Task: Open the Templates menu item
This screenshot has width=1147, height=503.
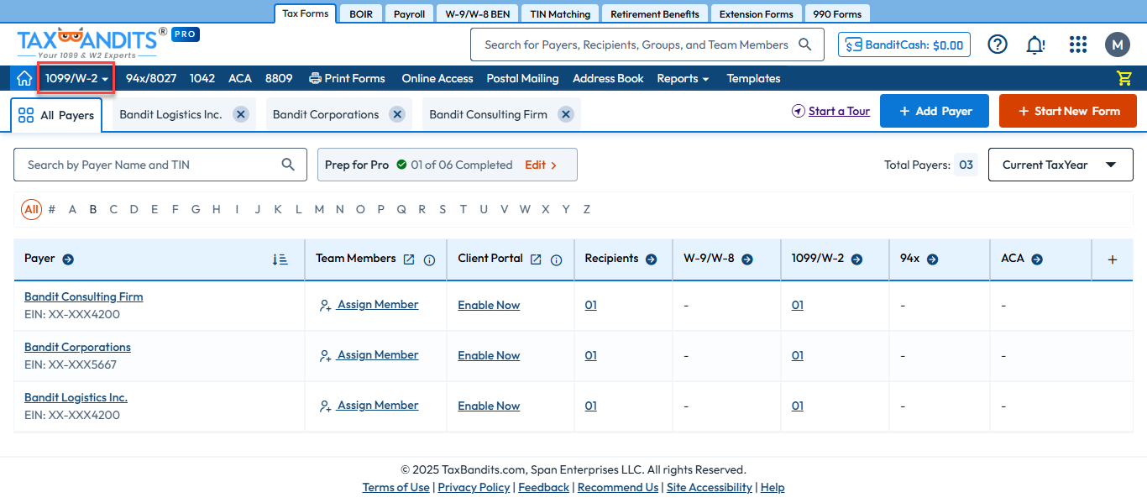Action: point(753,78)
